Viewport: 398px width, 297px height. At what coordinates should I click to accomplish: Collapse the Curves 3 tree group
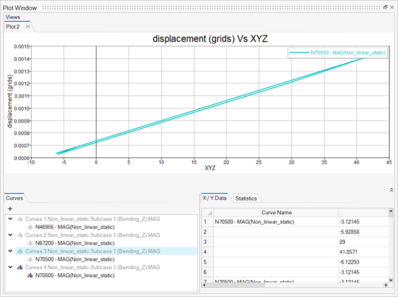click(9, 251)
